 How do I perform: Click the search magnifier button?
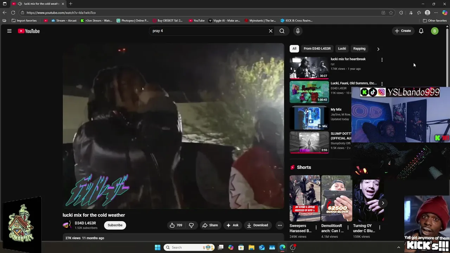(282, 31)
